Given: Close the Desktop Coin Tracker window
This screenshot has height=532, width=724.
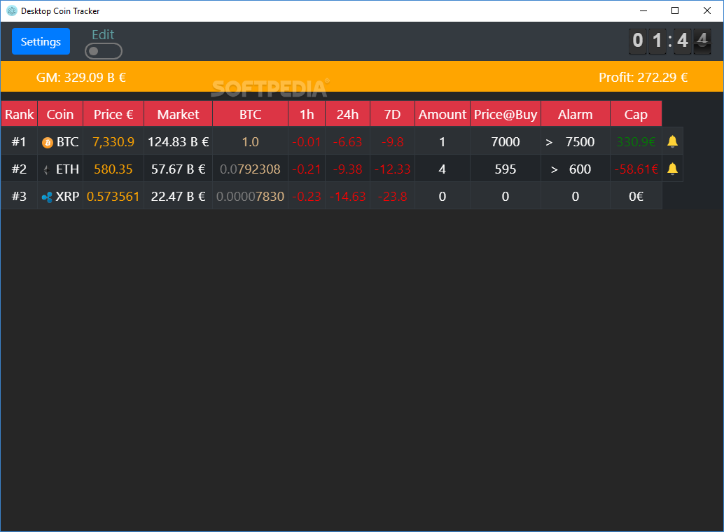Looking at the screenshot, I should click(x=707, y=10).
